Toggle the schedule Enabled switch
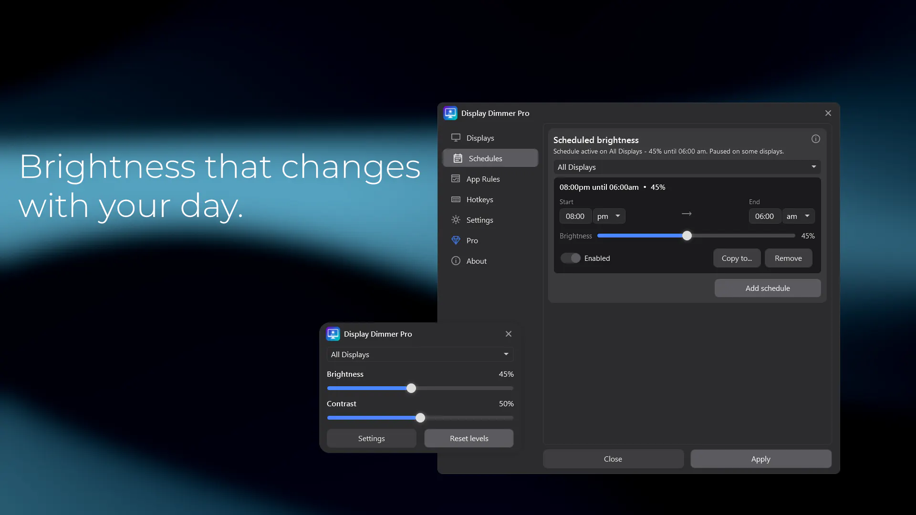This screenshot has width=916, height=515. 571,258
